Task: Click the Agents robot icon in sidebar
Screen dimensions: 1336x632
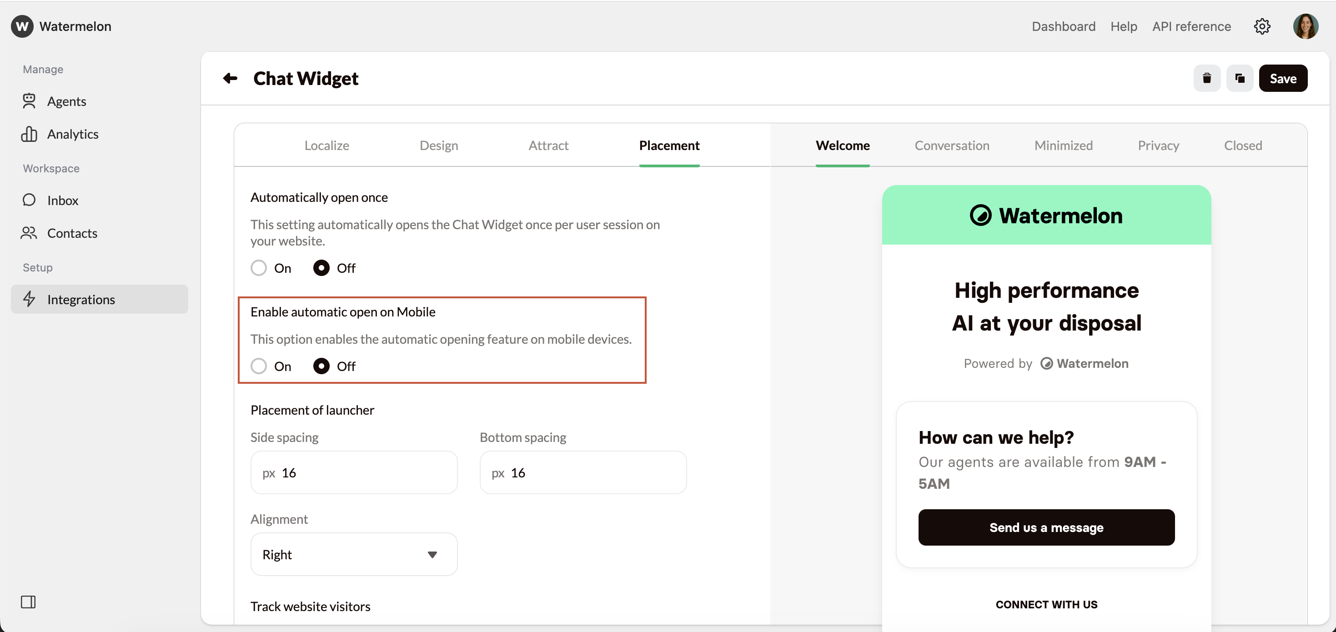Action: (x=29, y=101)
